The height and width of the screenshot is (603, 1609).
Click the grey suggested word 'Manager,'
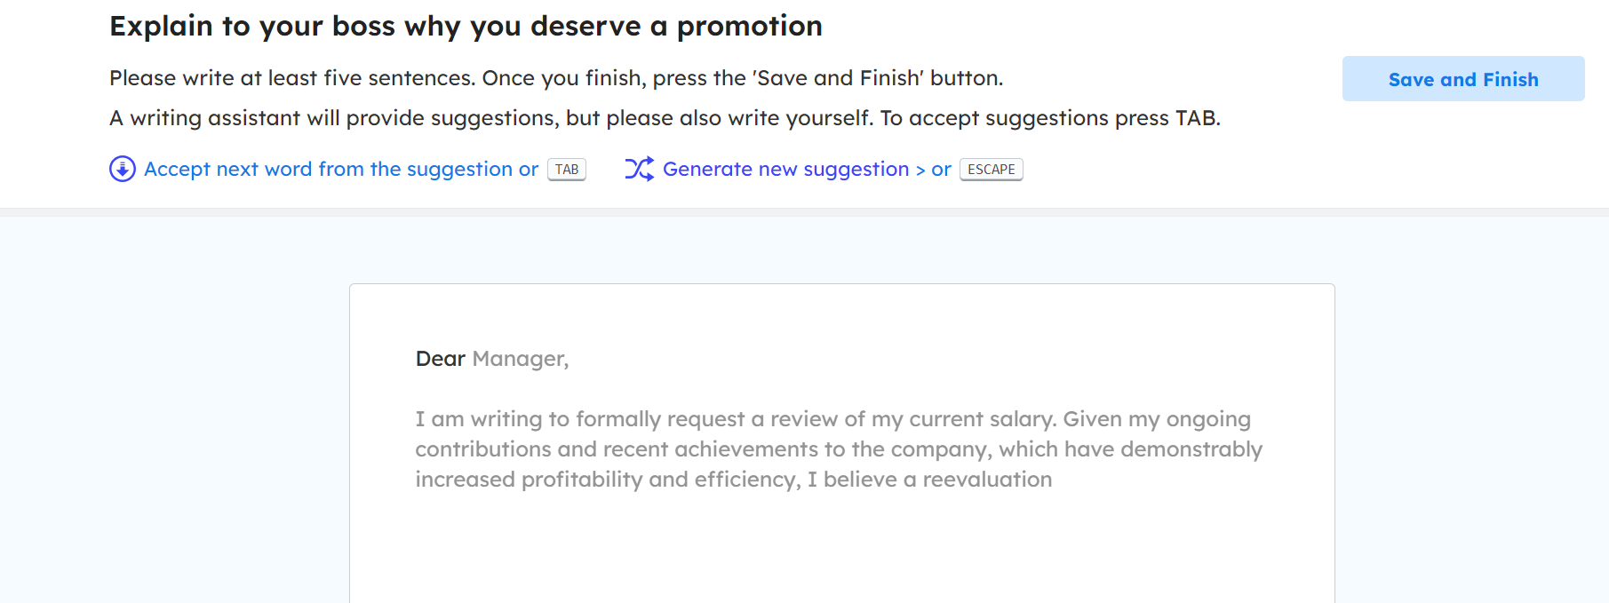pyautogui.click(x=521, y=359)
